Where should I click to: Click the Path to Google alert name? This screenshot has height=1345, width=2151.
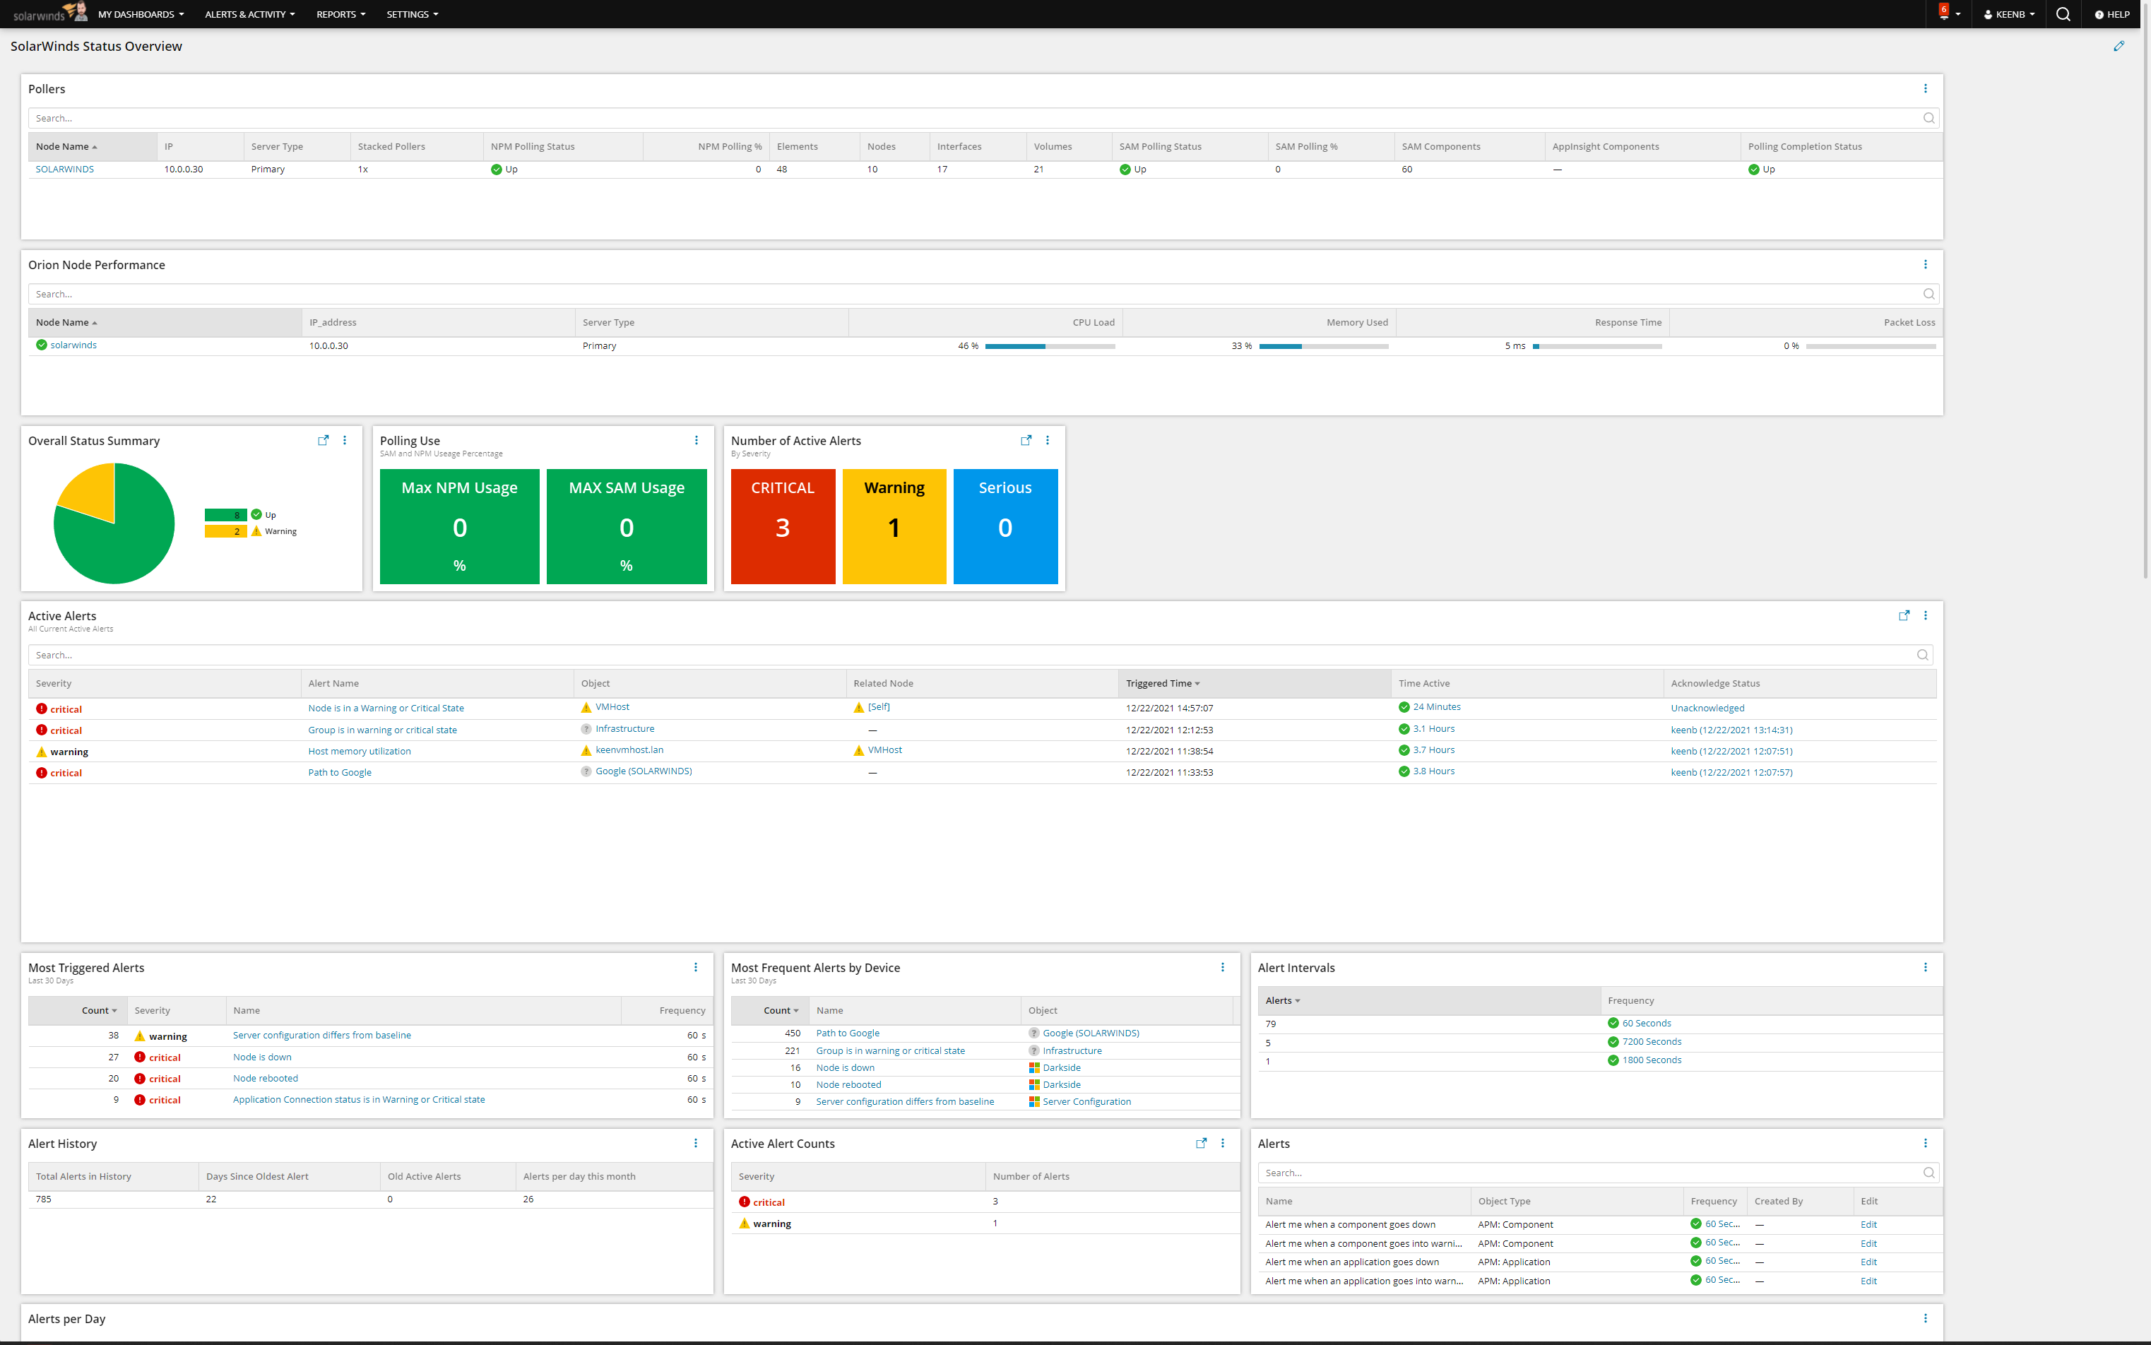[x=340, y=772]
